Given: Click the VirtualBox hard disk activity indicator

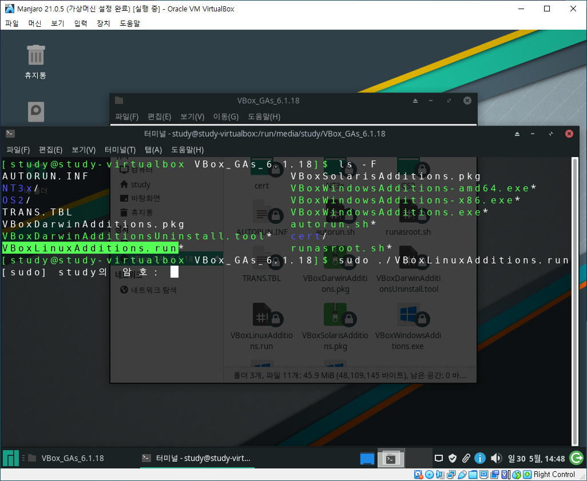Looking at the screenshot, I should pos(418,475).
